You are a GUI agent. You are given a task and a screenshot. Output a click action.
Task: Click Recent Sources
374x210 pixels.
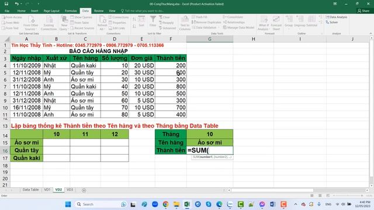(x=82, y=28)
